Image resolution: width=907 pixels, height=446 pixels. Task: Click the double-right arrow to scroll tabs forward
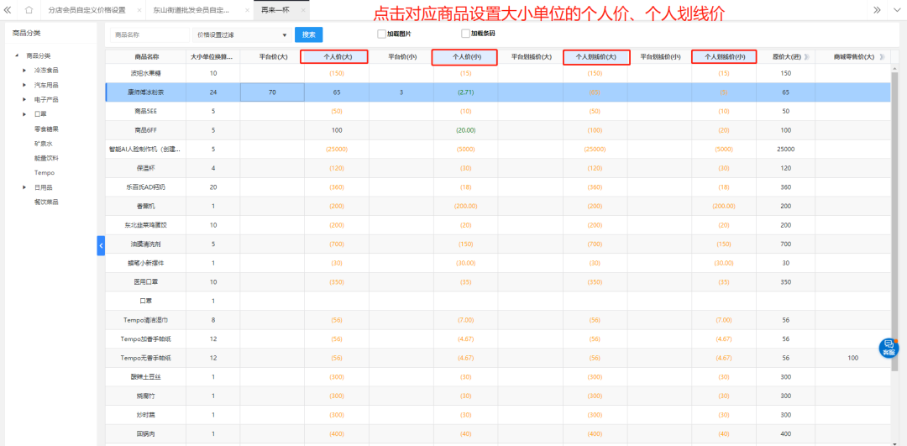click(877, 10)
